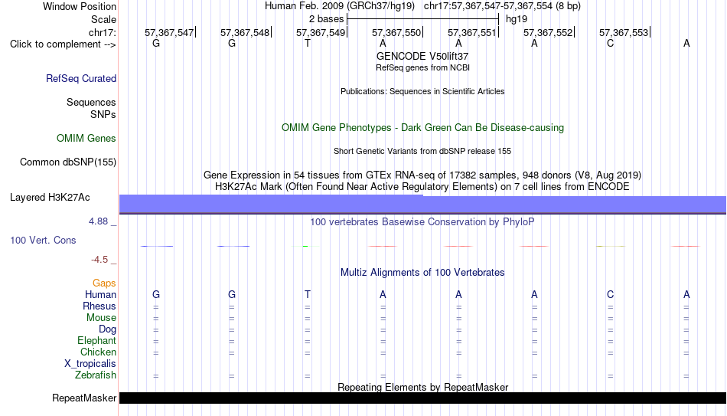Click the green PhyloP conservation bar
Image resolution: width=727 pixels, height=416 pixels.
[x=305, y=246]
